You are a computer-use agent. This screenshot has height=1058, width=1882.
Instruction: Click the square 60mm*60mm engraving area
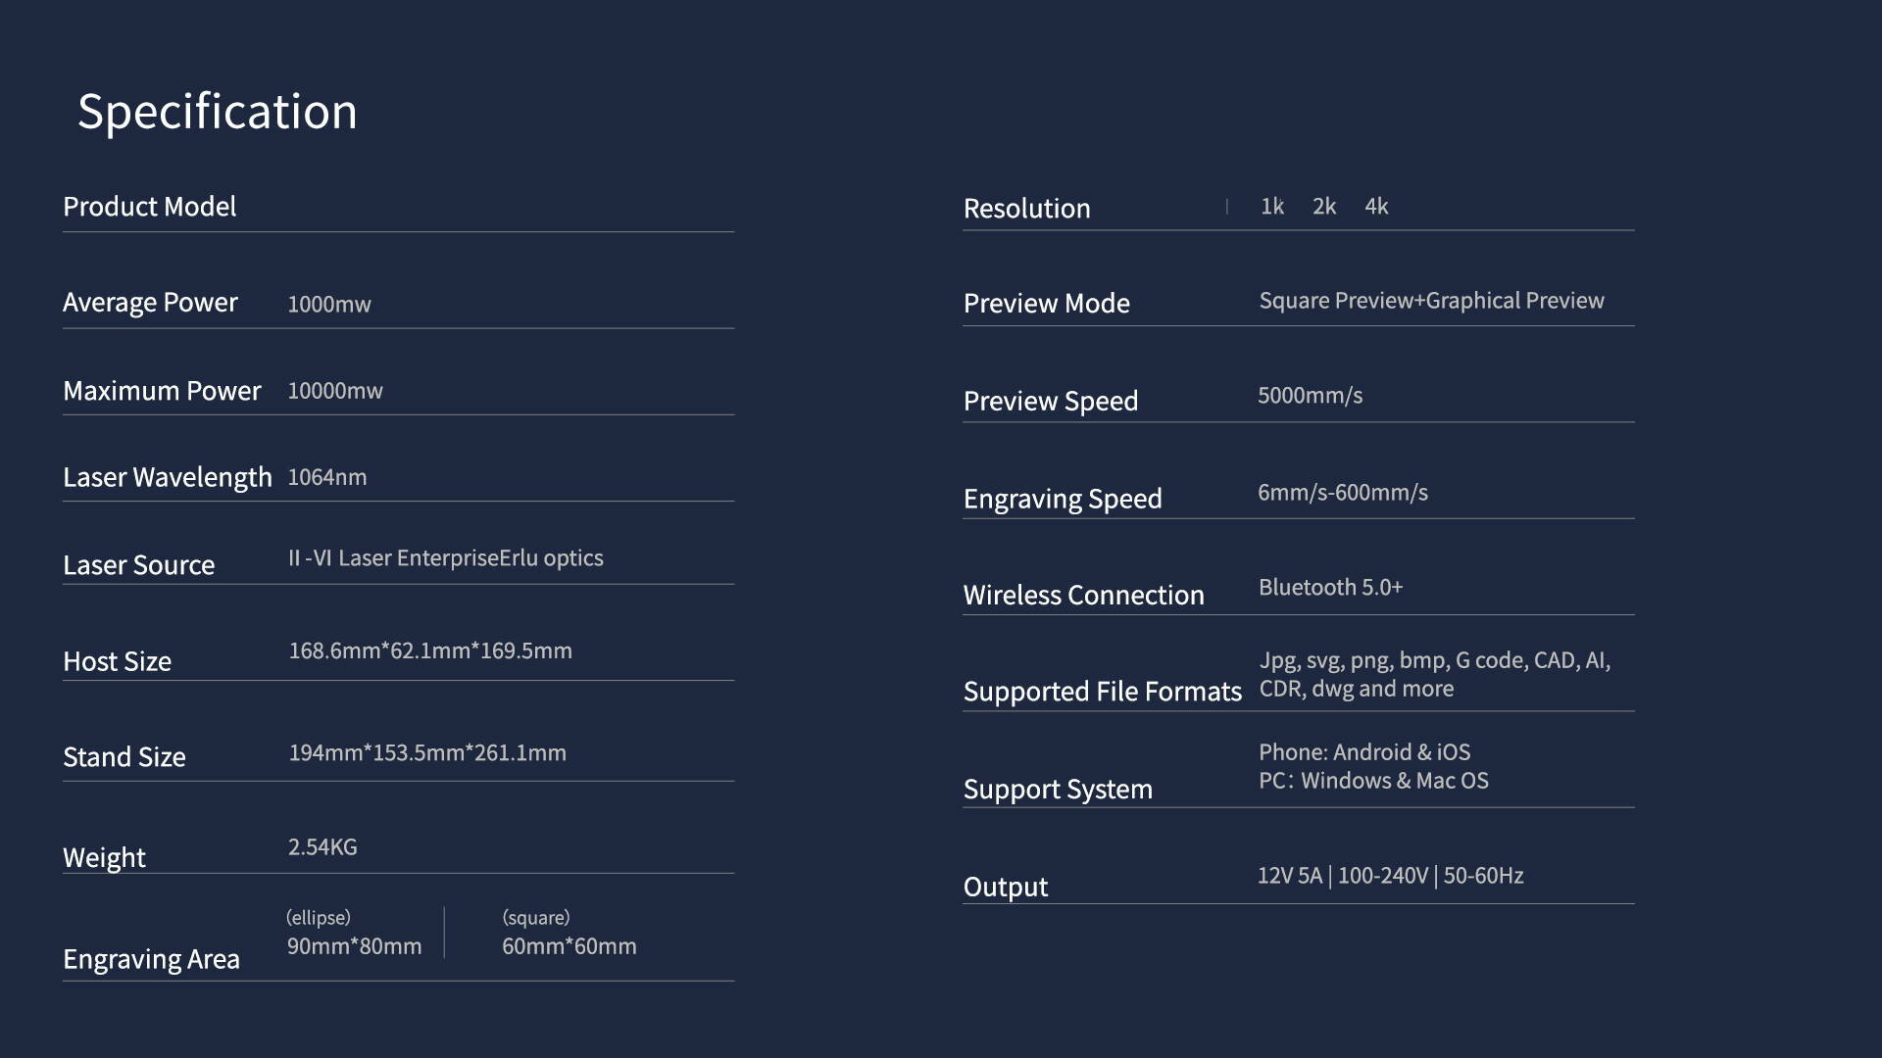[x=569, y=946]
